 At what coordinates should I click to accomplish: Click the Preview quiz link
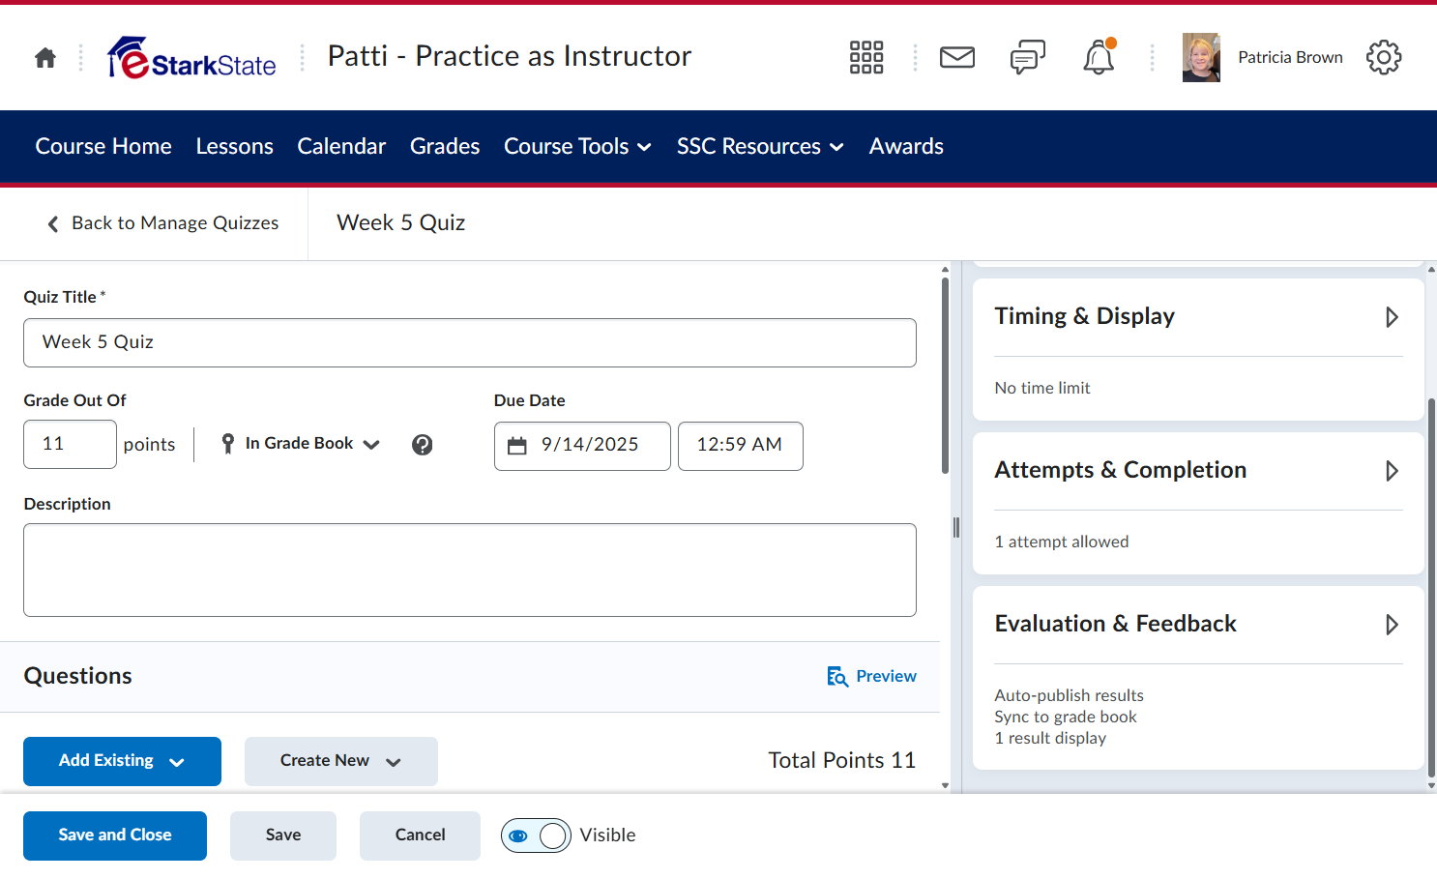(871, 677)
